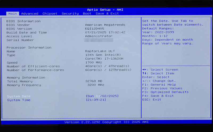
Task: Click the Version 2.22.1292 copyright footer
Action: click(106, 122)
